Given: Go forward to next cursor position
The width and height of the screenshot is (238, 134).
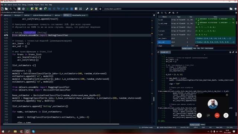Looking at the screenshot, I should pyautogui.click(x=100, y=9).
